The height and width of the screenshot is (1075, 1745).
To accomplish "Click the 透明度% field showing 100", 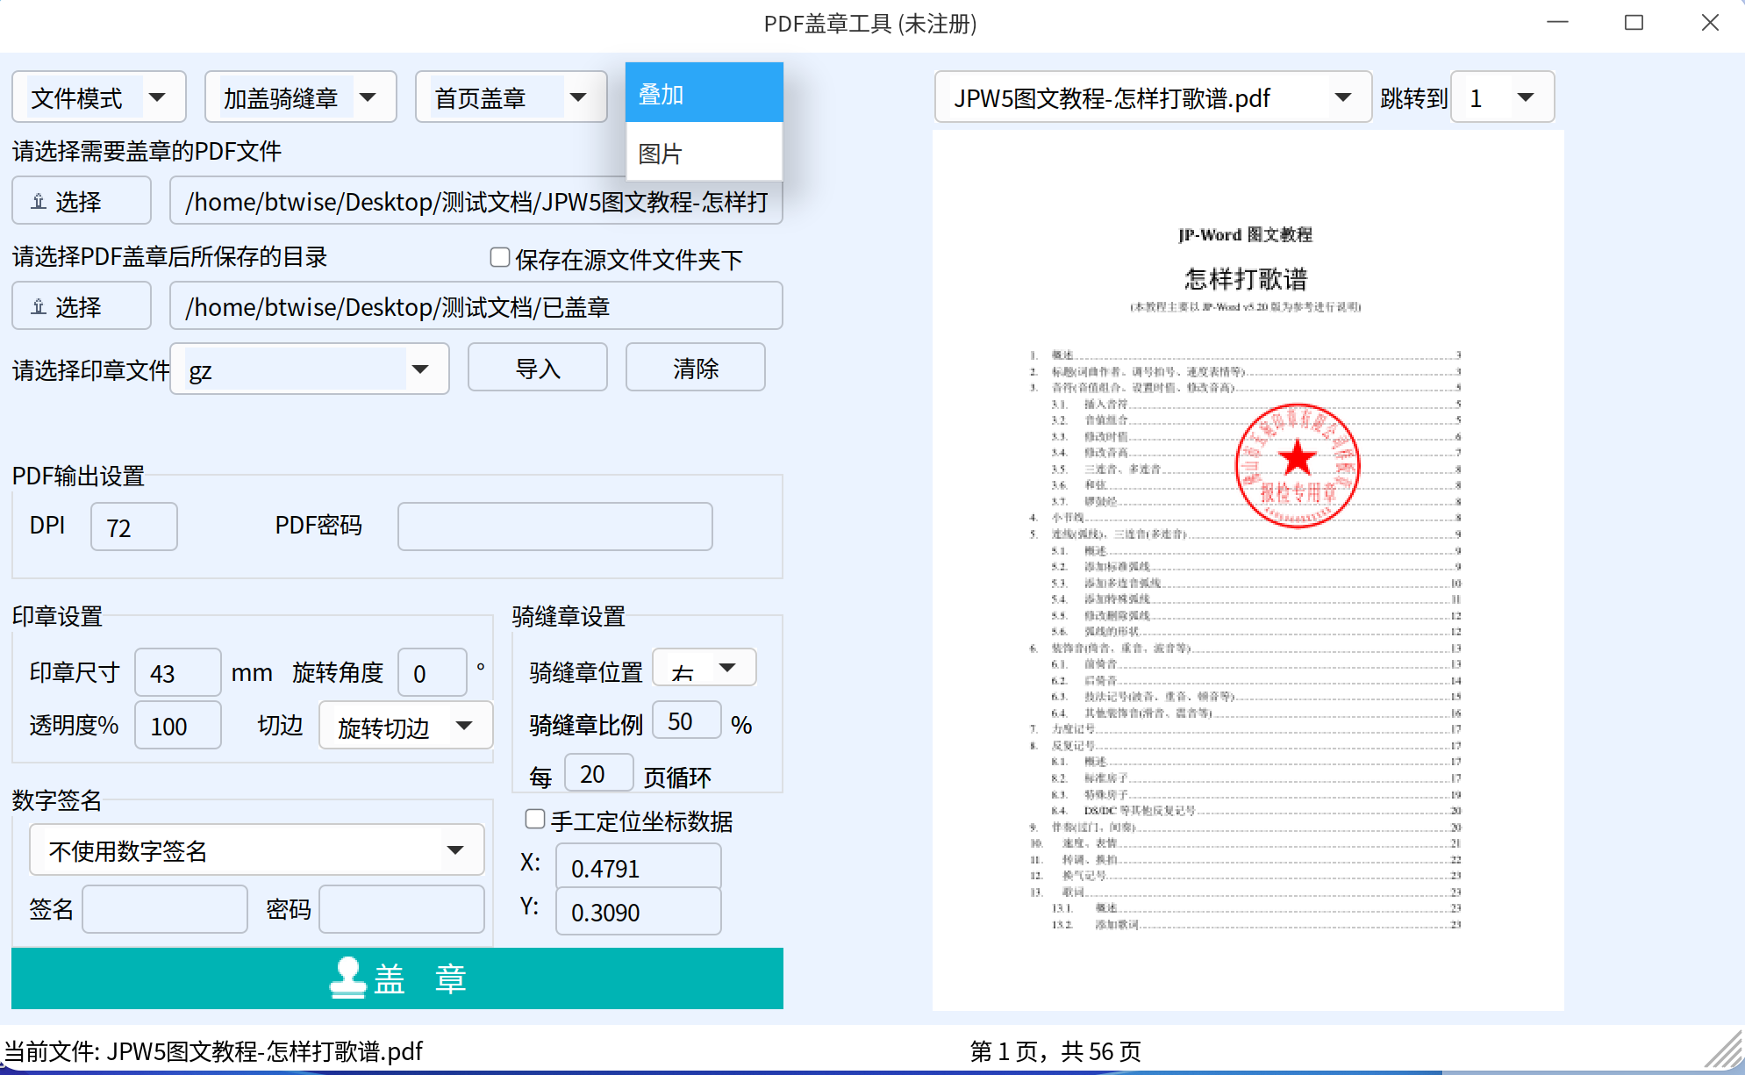I will 178,725.
